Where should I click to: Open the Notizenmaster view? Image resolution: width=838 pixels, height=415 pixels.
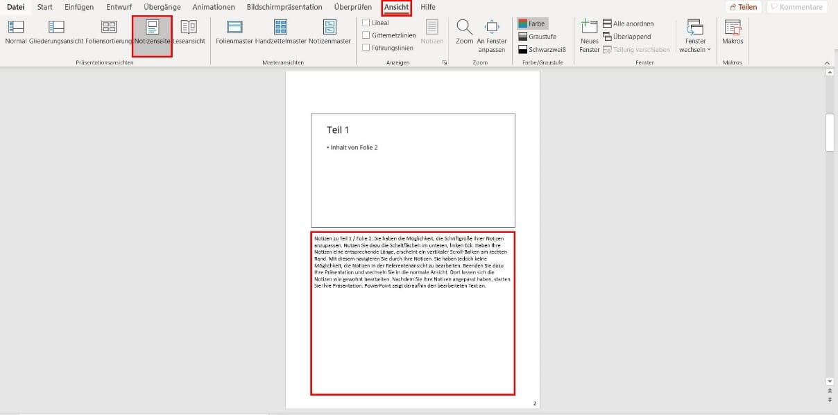pyautogui.click(x=330, y=33)
